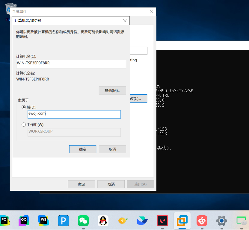Cancel the 计算机名/域更改 dialog with 取消
This screenshot has width=249, height=230.
[x=112, y=149]
